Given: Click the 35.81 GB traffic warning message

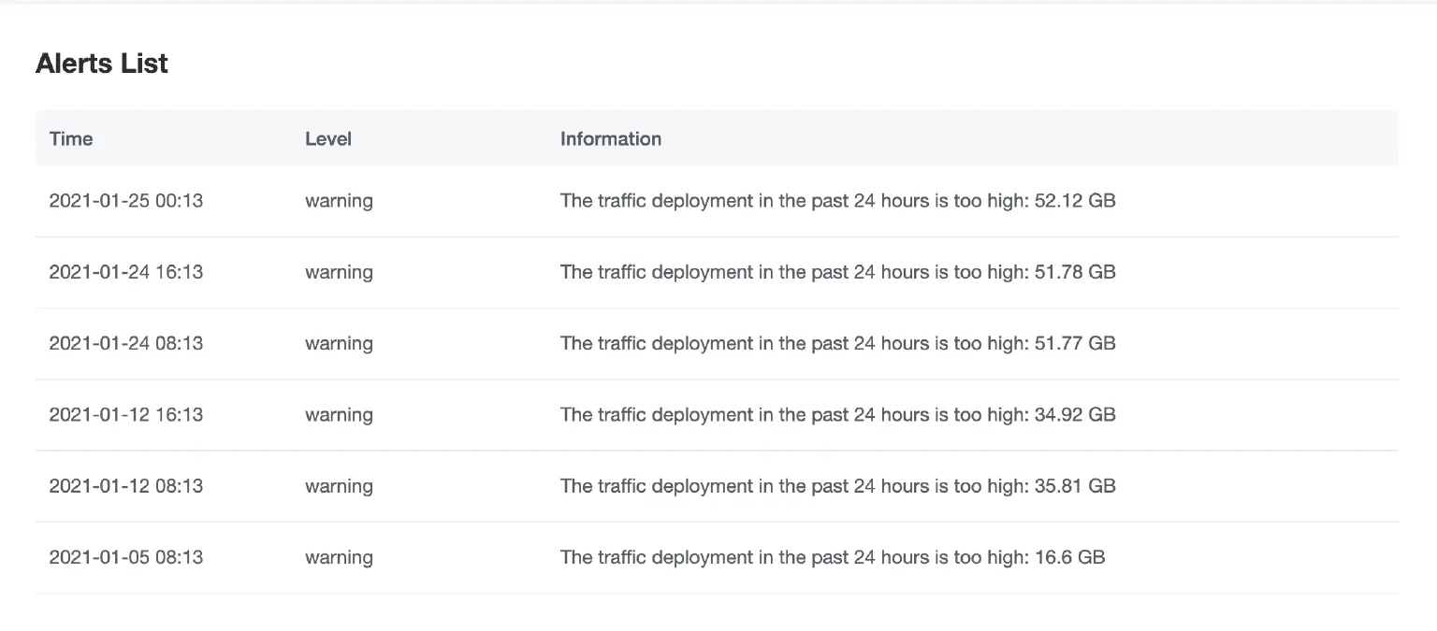Looking at the screenshot, I should [837, 485].
